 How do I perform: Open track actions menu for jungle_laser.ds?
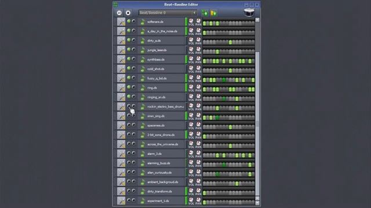tap(121, 50)
